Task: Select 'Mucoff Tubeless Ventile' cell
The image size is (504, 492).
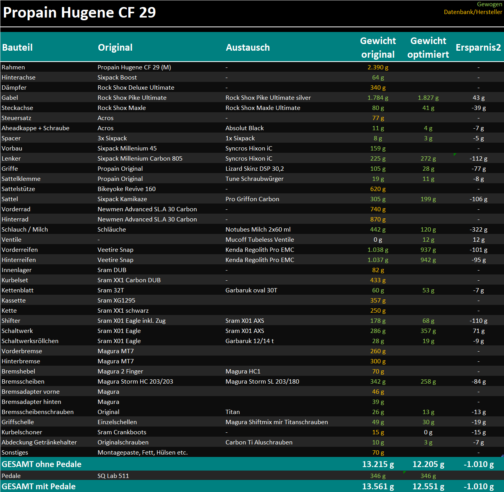Action: pyautogui.click(x=260, y=240)
